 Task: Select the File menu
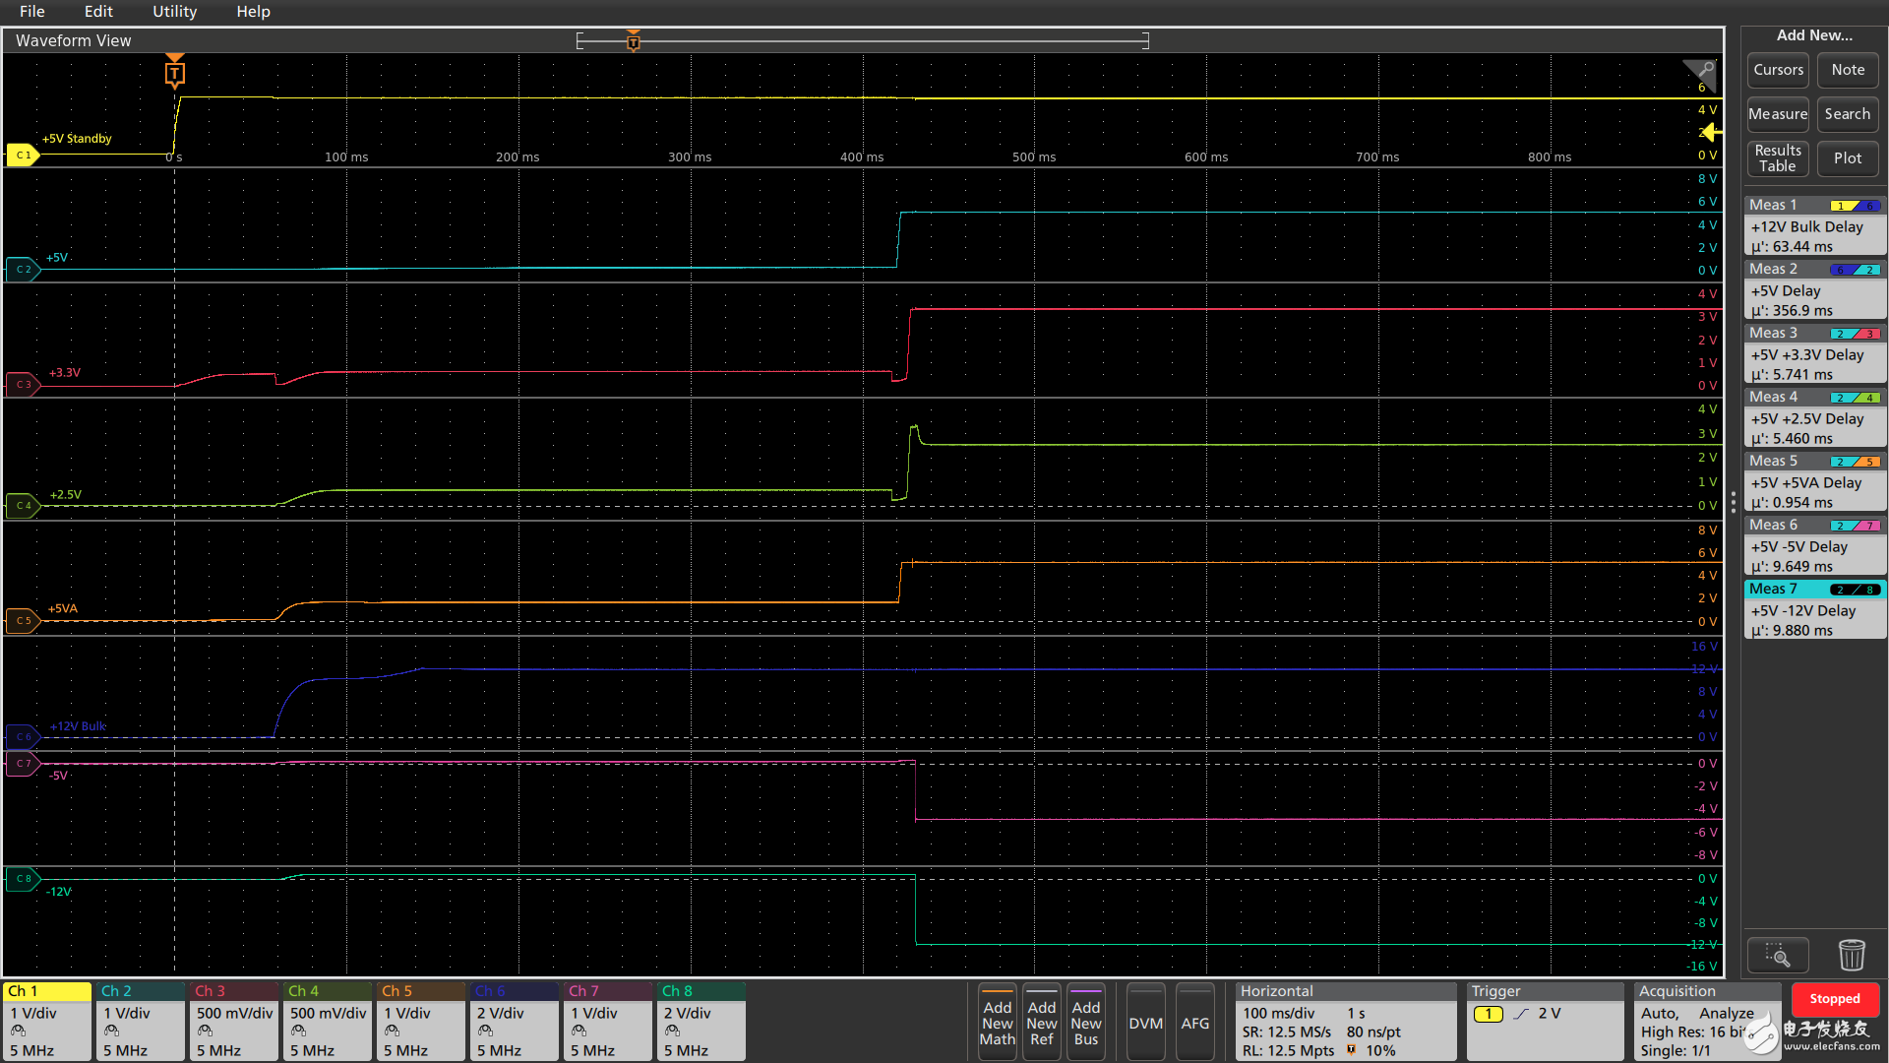(x=32, y=12)
